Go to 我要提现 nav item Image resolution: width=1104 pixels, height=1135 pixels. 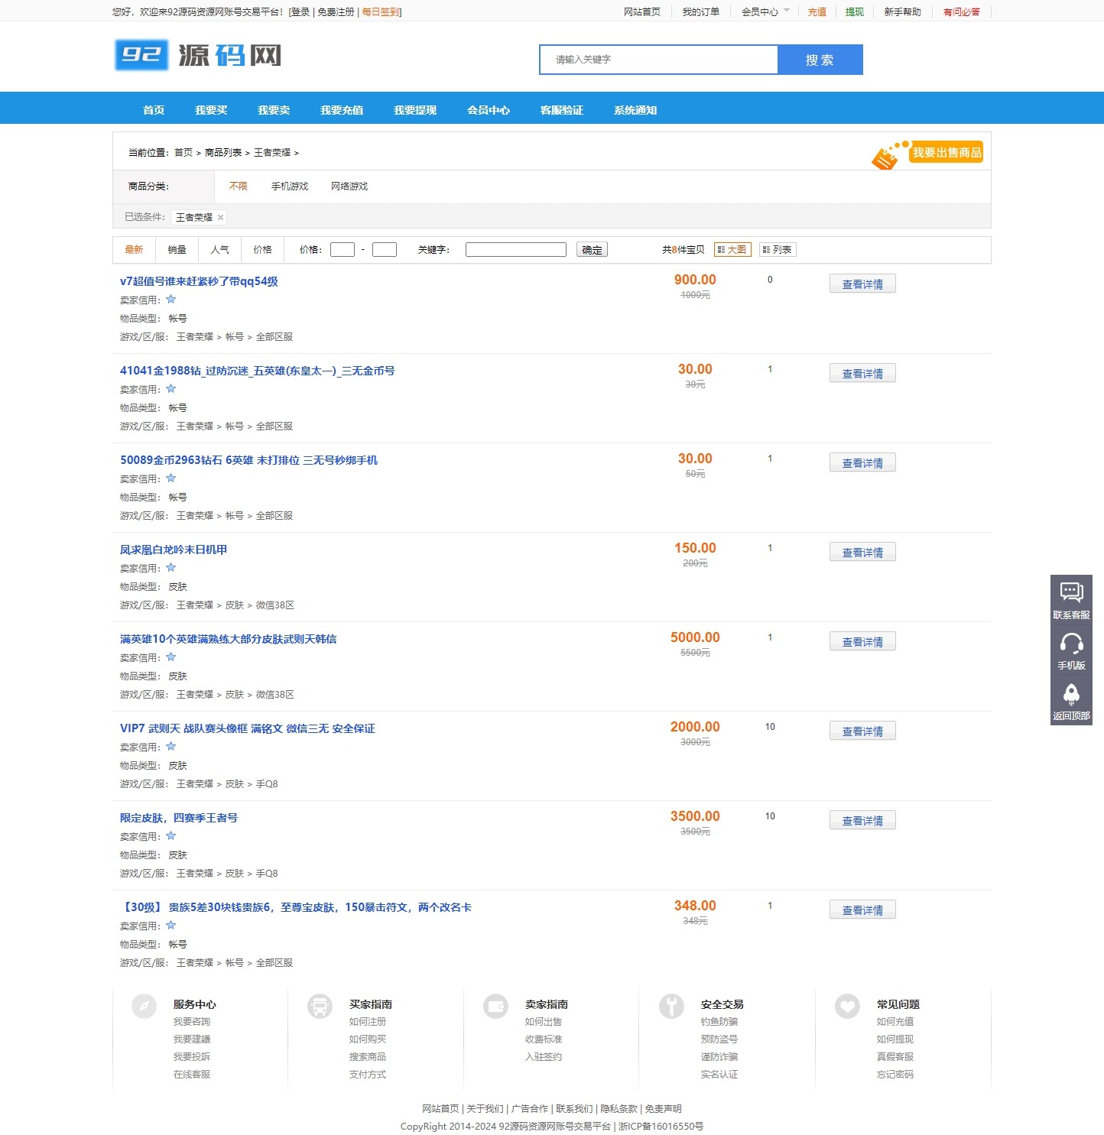coord(415,110)
